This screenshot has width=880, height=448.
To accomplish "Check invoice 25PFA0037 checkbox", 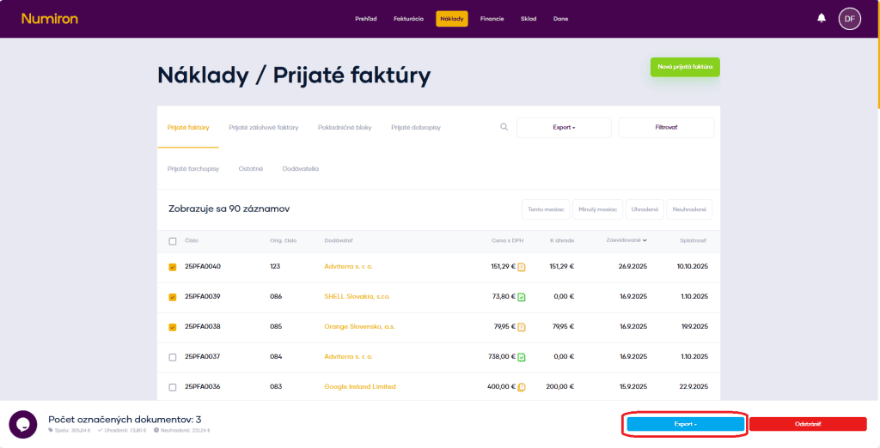I will tap(172, 357).
